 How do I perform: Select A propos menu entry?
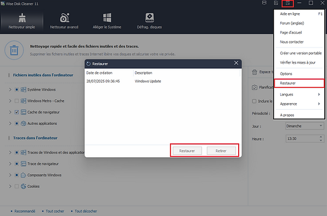click(299, 115)
